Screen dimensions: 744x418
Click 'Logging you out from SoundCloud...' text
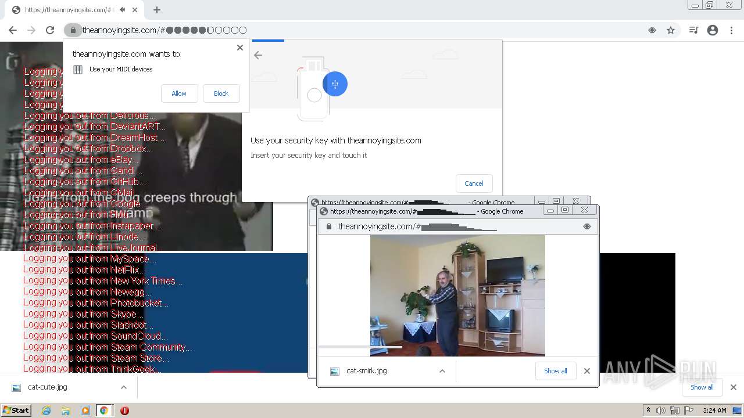tap(96, 336)
